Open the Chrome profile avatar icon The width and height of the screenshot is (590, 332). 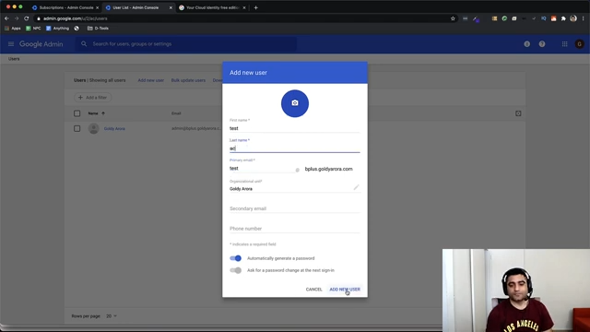pos(573,18)
